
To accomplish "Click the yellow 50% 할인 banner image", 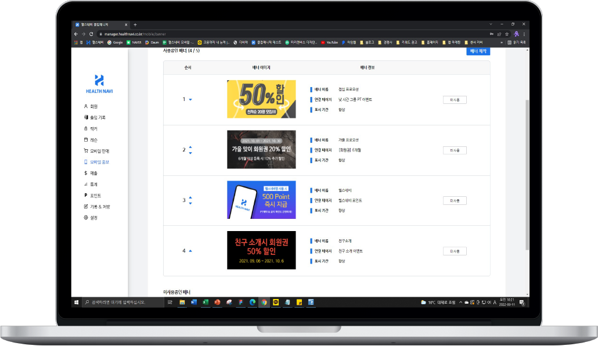I will [x=261, y=99].
